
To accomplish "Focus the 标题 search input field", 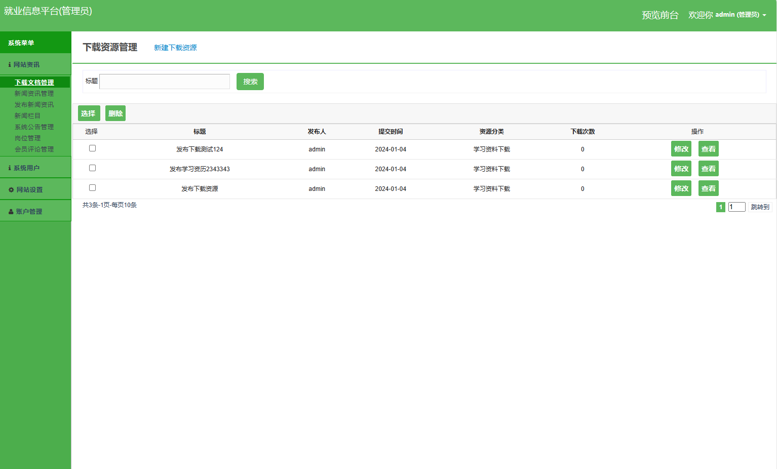I will [x=165, y=82].
